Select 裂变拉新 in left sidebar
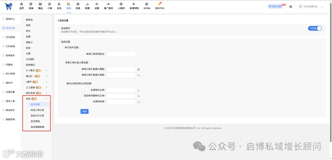Viewport: 332px width, 160px height. pyautogui.click(x=10, y=28)
